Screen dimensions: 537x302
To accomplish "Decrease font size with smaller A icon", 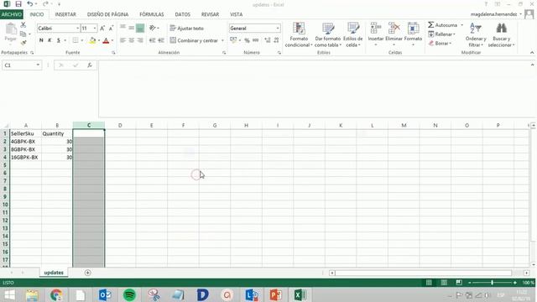I will pos(111,29).
